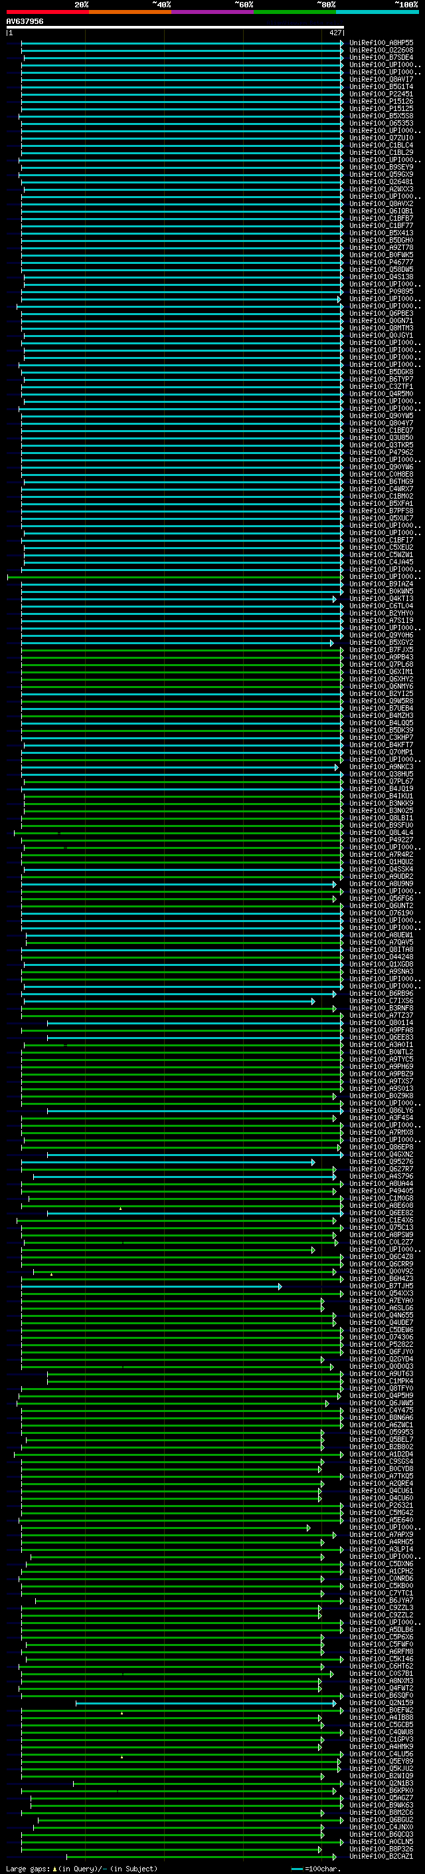Click the UniRef100_Q6EE82 hit label
The image size is (425, 1874).
point(381,1213)
